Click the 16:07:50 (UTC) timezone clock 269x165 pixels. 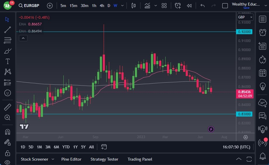(236, 147)
